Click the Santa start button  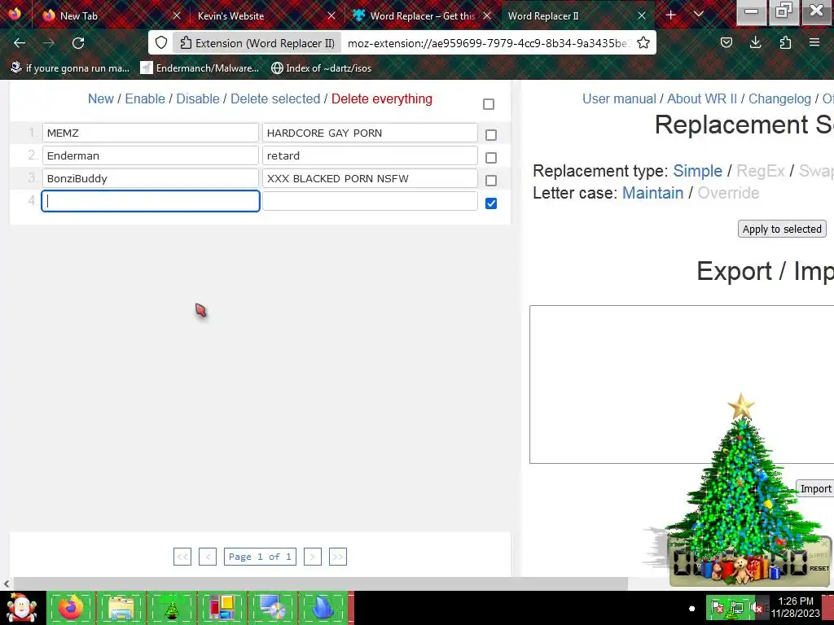click(21, 608)
